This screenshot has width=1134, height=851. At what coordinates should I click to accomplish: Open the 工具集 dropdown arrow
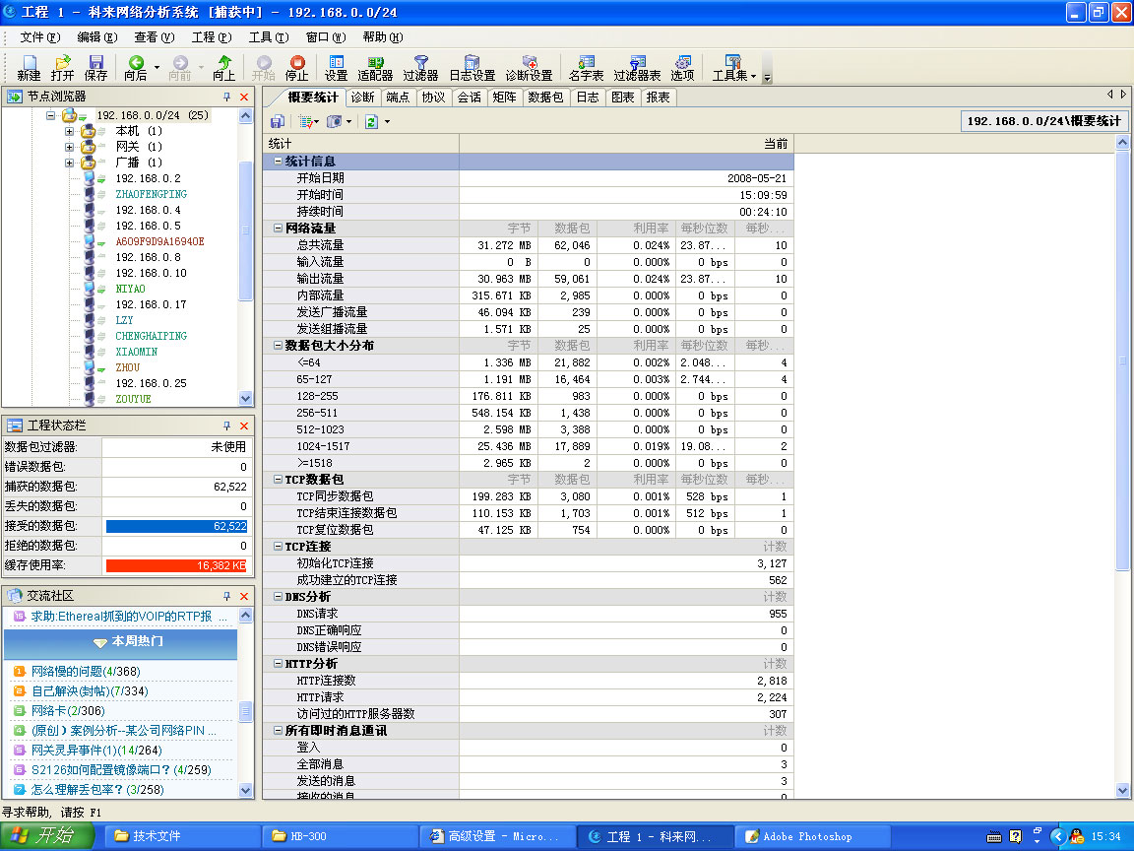753,76
